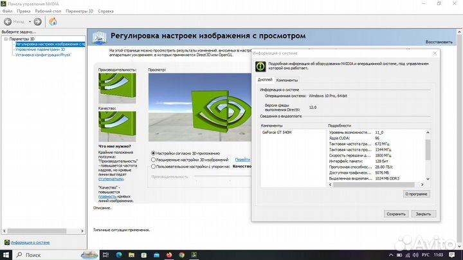Open the Файл menu

[x=7, y=11]
